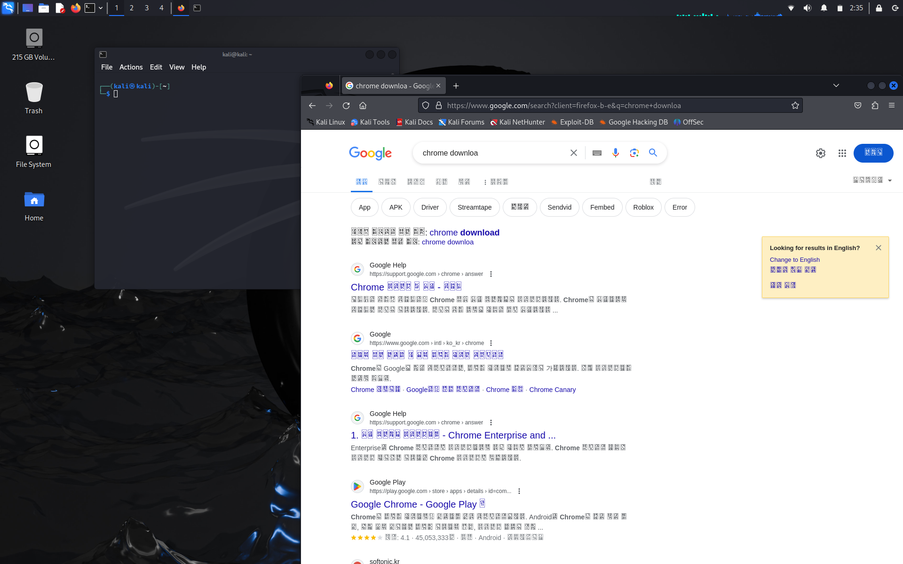903x564 pixels.
Task: Dismiss the English results notice
Action: (x=878, y=248)
